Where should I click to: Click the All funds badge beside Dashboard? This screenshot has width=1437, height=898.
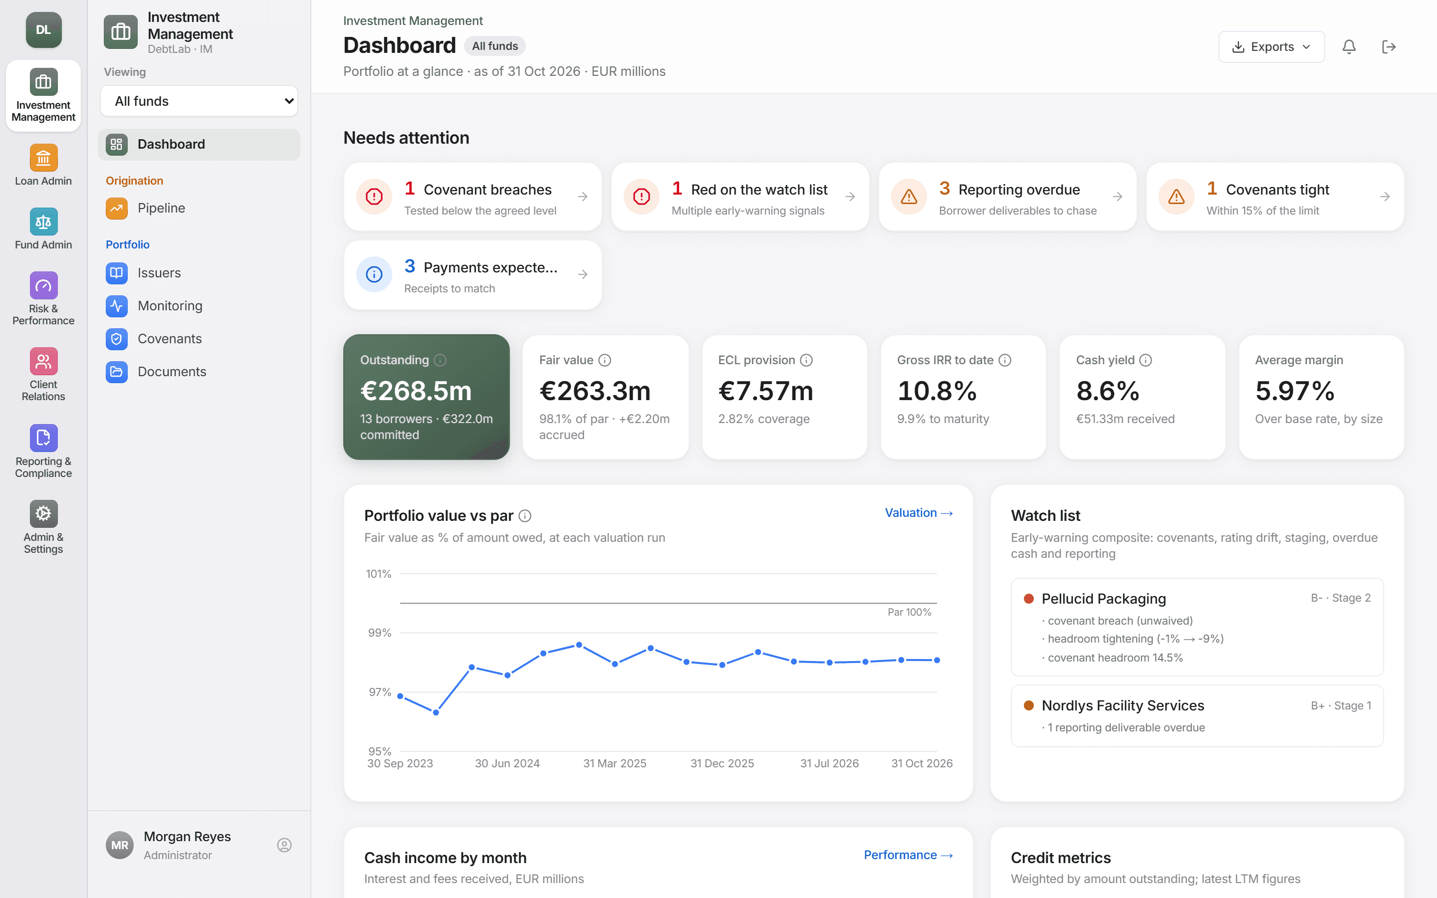coord(494,46)
